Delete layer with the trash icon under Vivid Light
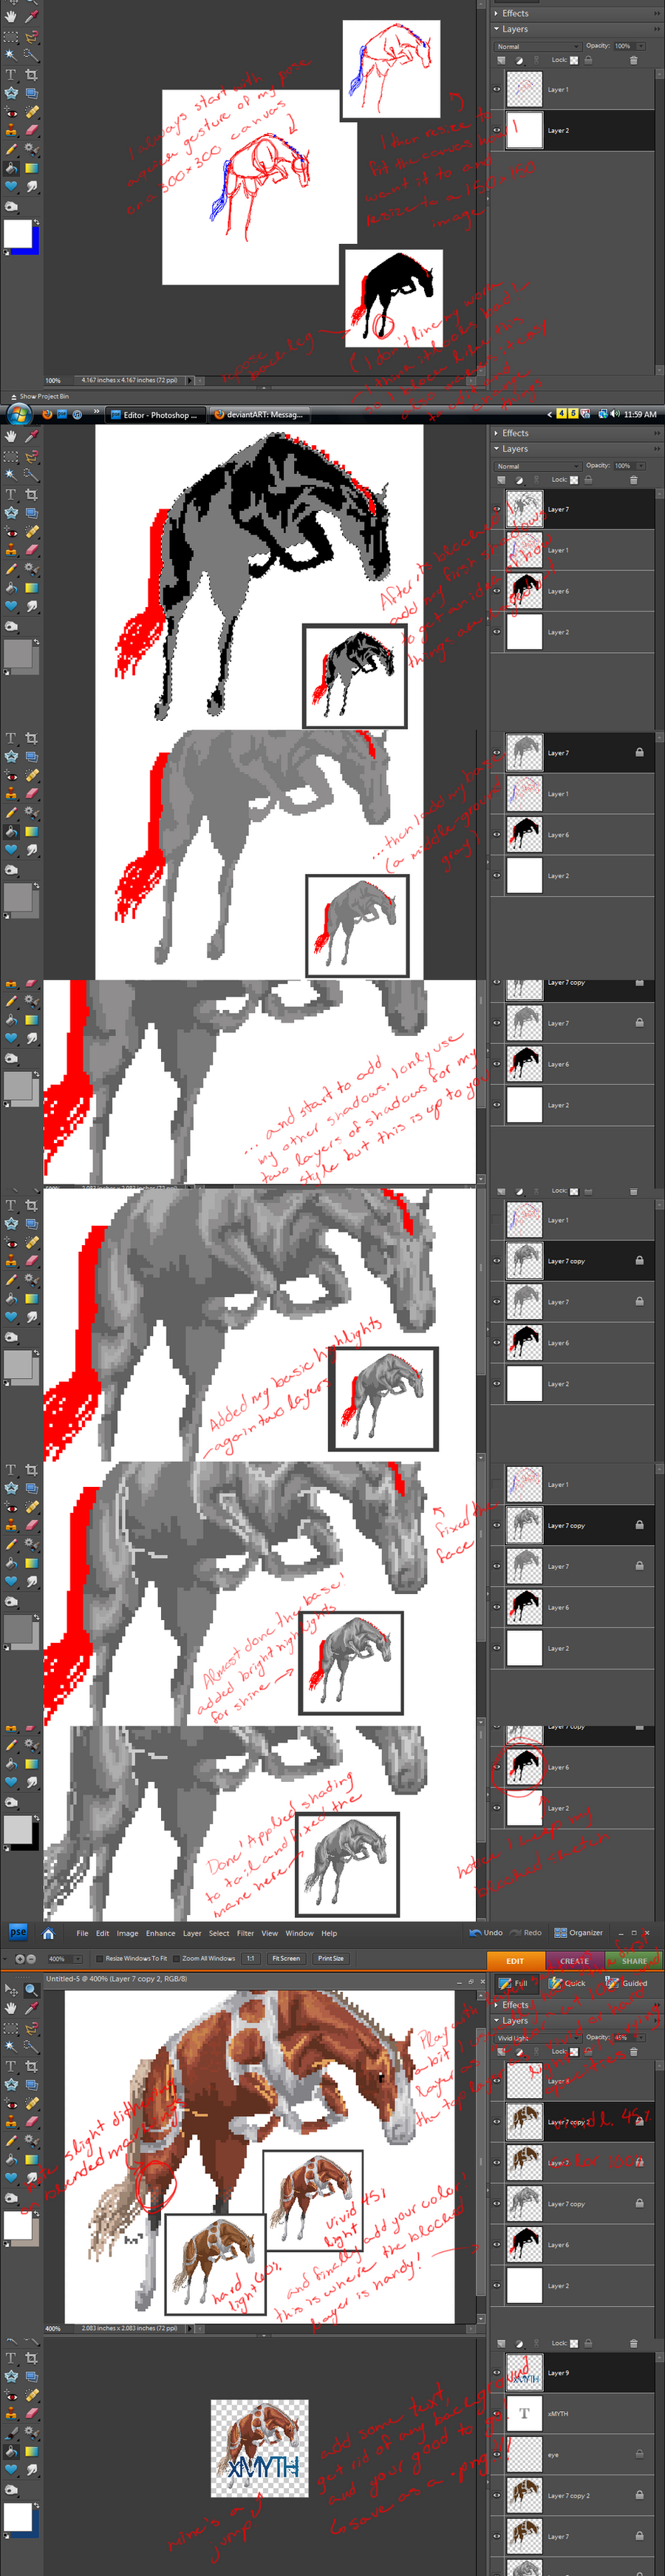This screenshot has height=2576, width=665. 633,2052
